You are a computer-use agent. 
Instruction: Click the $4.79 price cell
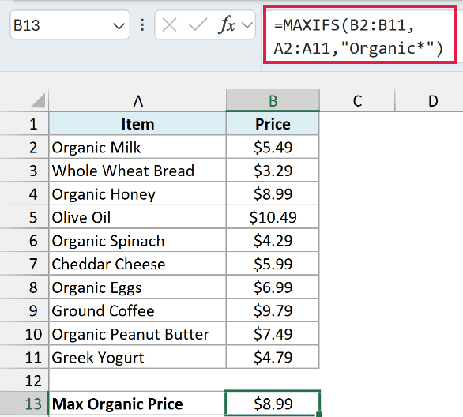coord(273,357)
